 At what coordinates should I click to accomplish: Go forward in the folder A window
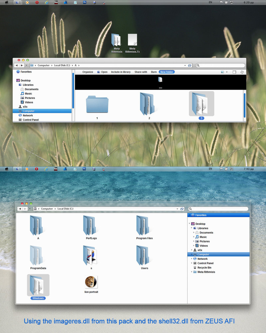pos(22,65)
